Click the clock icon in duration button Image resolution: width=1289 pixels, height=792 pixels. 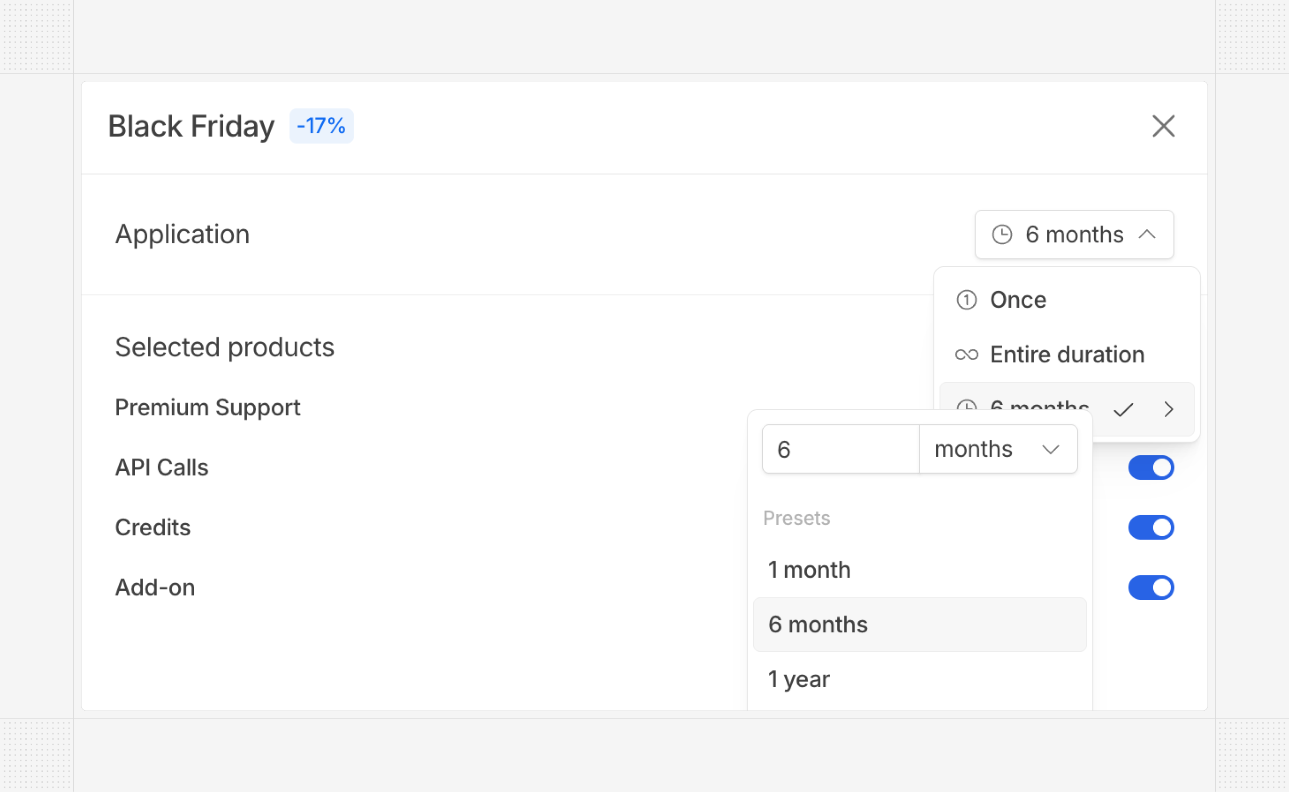(1002, 234)
